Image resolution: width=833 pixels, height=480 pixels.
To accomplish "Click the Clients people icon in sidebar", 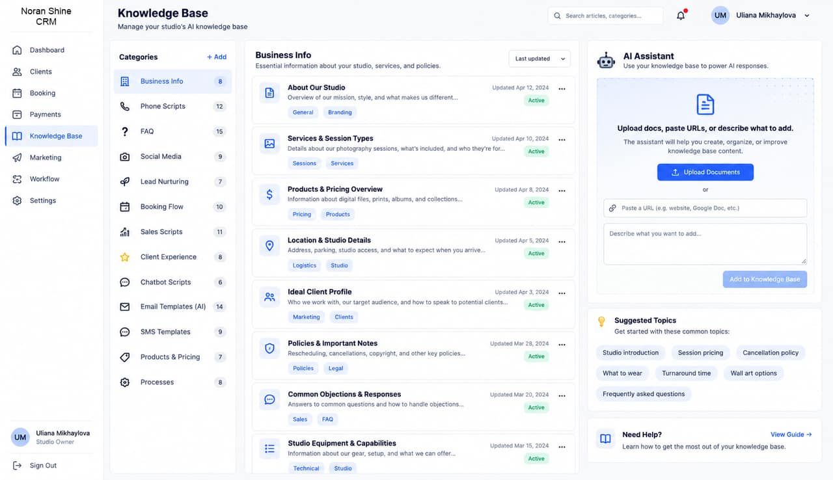I will pos(17,72).
